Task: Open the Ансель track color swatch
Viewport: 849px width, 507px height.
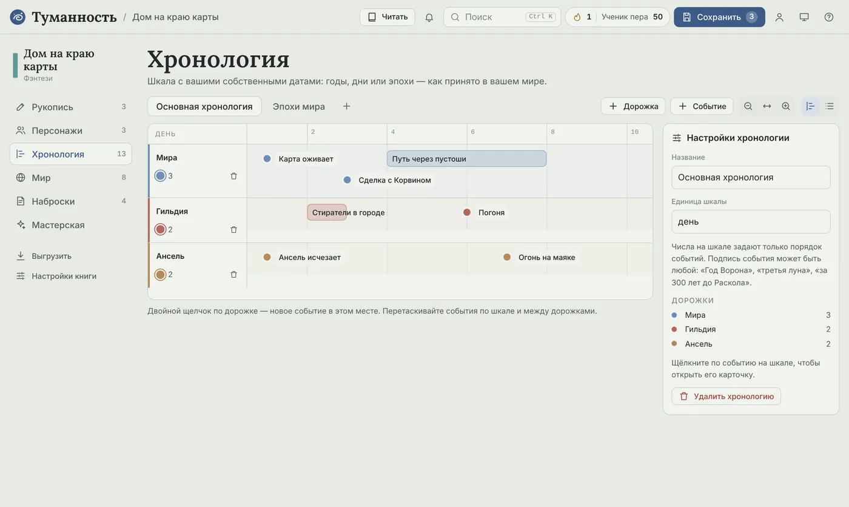Action: pos(160,275)
